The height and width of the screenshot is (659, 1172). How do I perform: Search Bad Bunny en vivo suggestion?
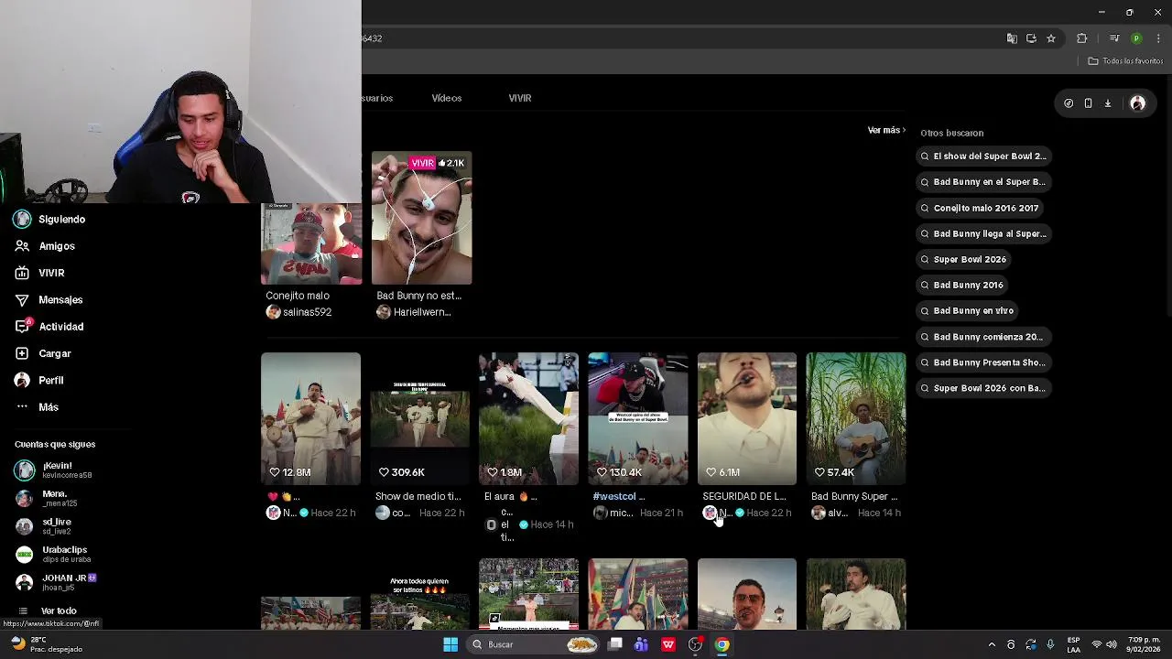(968, 310)
